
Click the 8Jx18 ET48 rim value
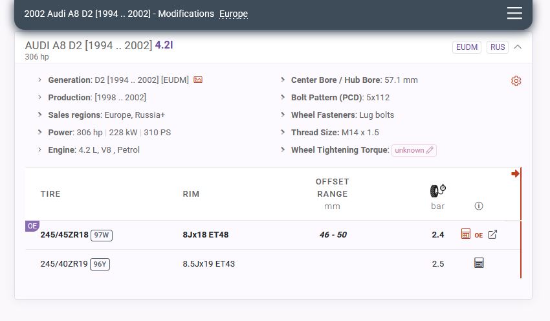(206, 235)
